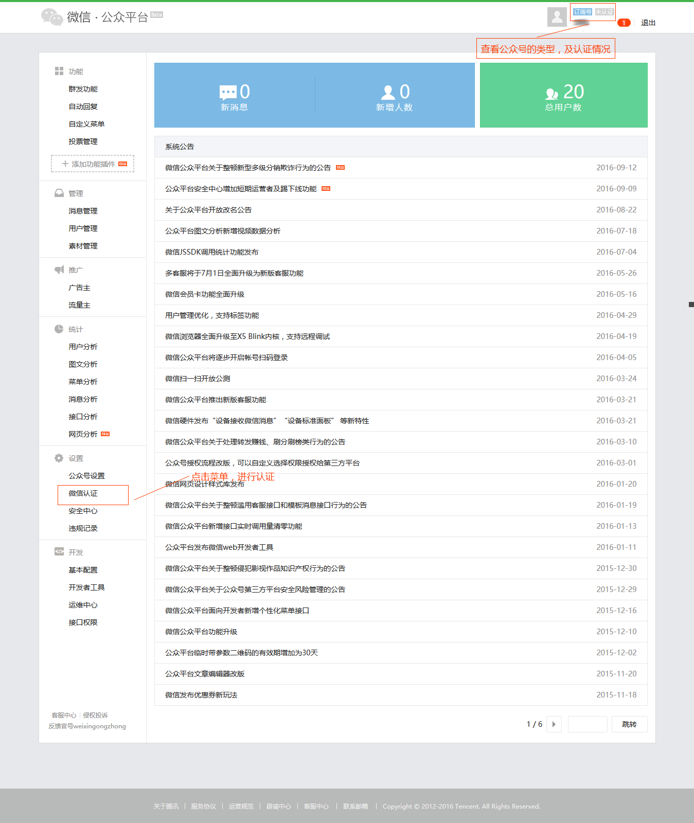Open 消息分析 statistics
This screenshot has height=823, width=694.
pyautogui.click(x=83, y=399)
